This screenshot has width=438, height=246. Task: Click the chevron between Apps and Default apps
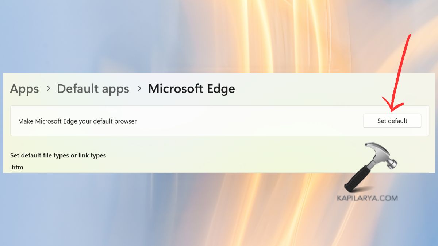[48, 89]
